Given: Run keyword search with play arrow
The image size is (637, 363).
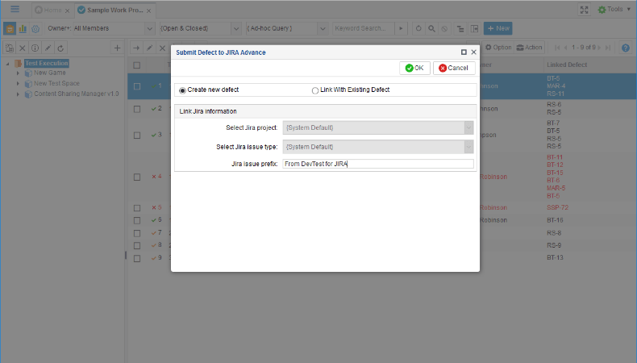Looking at the screenshot, I should 401,28.
